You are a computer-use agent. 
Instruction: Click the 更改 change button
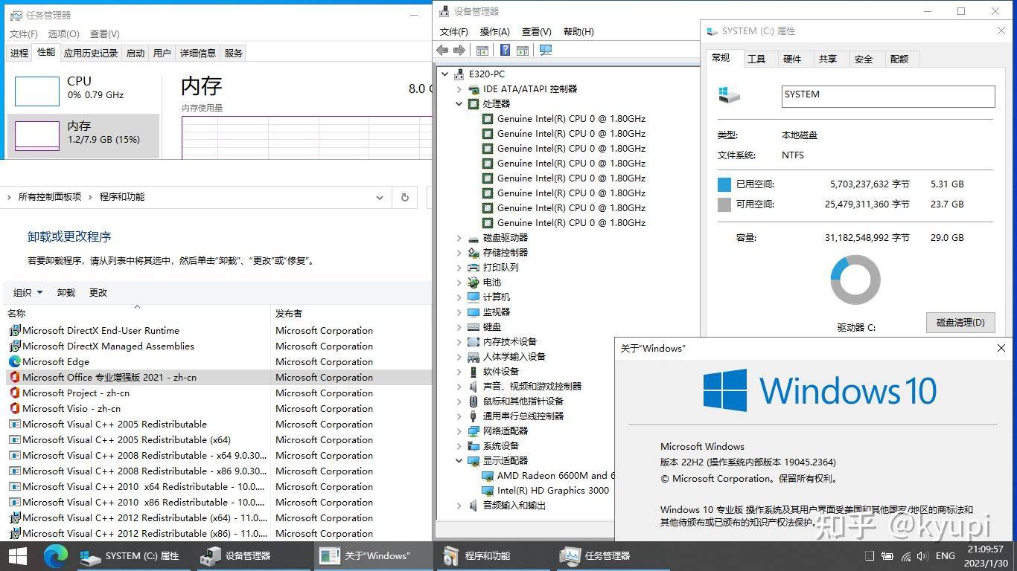[x=98, y=292]
